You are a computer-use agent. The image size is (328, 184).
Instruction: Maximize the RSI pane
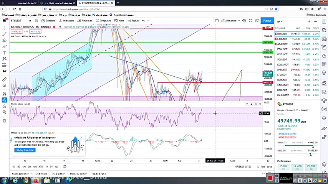click(x=260, y=104)
